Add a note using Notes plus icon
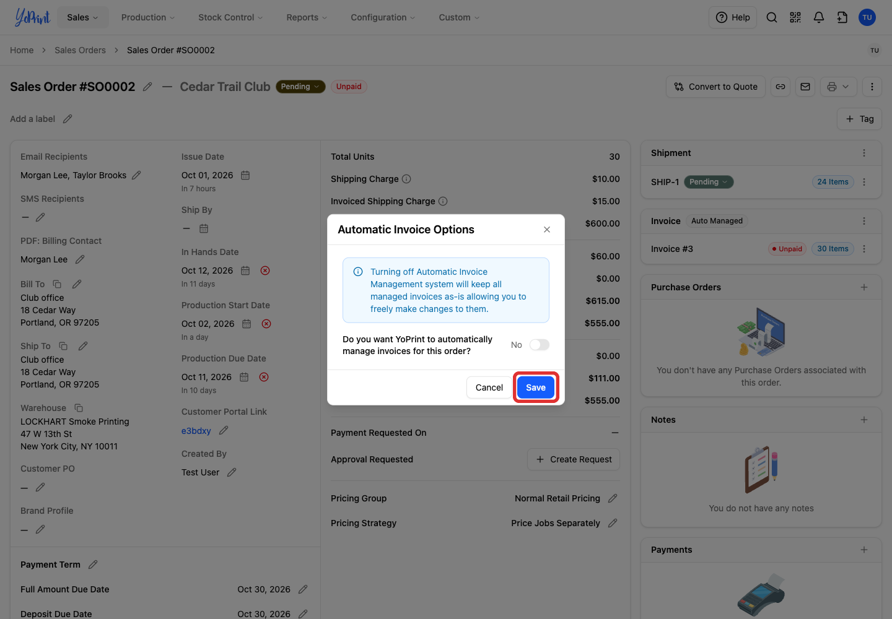The width and height of the screenshot is (892, 619). point(864,420)
